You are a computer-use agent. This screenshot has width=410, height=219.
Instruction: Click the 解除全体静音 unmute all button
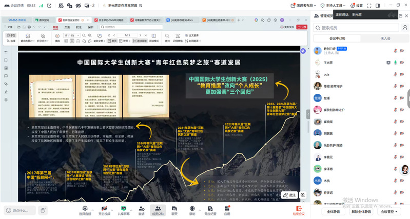[361, 211]
